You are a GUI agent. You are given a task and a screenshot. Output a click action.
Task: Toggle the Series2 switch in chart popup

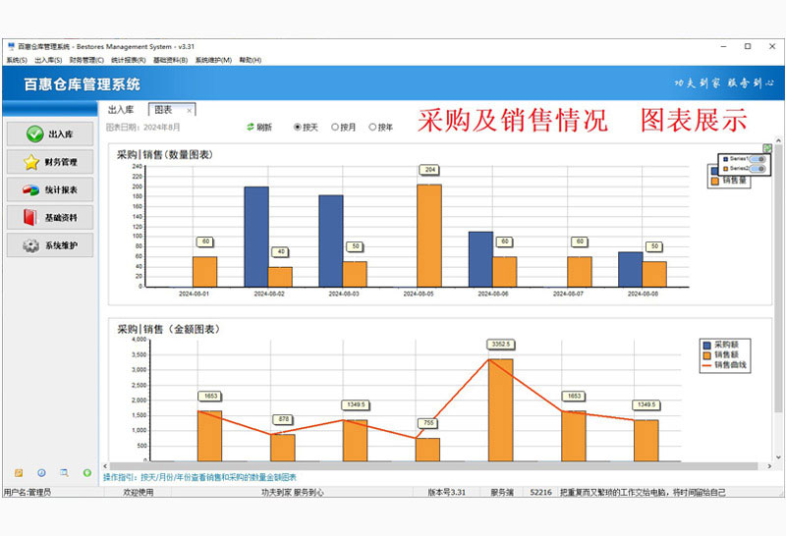(758, 169)
